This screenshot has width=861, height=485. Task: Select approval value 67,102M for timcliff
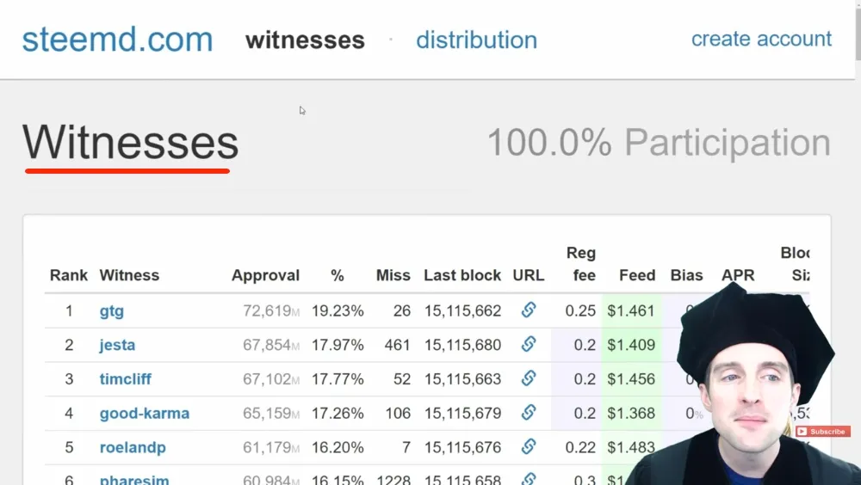coord(271,379)
